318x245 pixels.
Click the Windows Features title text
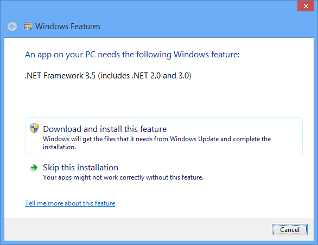click(x=68, y=27)
